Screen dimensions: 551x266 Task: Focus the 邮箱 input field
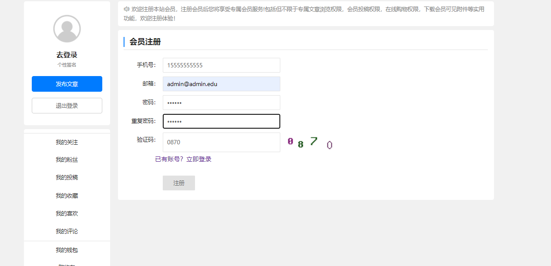[x=222, y=84]
